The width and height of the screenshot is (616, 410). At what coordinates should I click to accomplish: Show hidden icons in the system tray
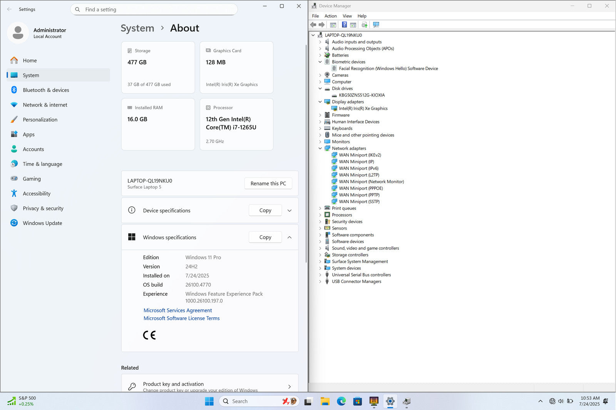[541, 401]
